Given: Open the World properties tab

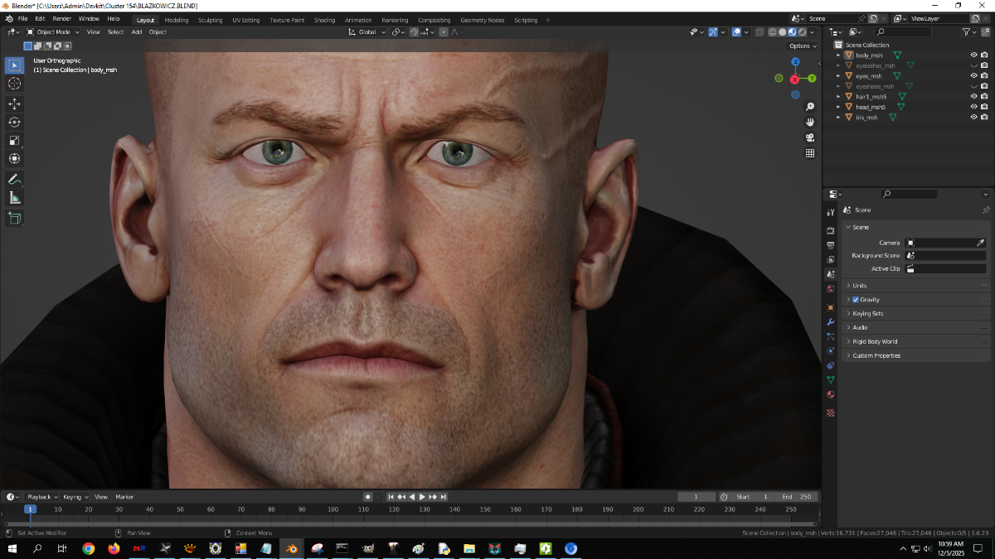Looking at the screenshot, I should 830,289.
